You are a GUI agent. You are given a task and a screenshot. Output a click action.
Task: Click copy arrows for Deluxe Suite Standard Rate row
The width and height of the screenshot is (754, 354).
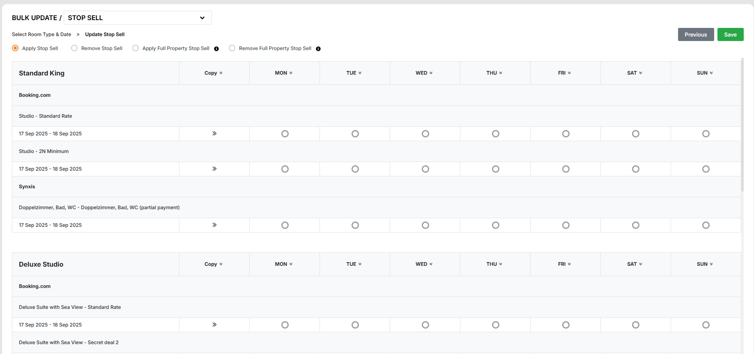pyautogui.click(x=214, y=325)
